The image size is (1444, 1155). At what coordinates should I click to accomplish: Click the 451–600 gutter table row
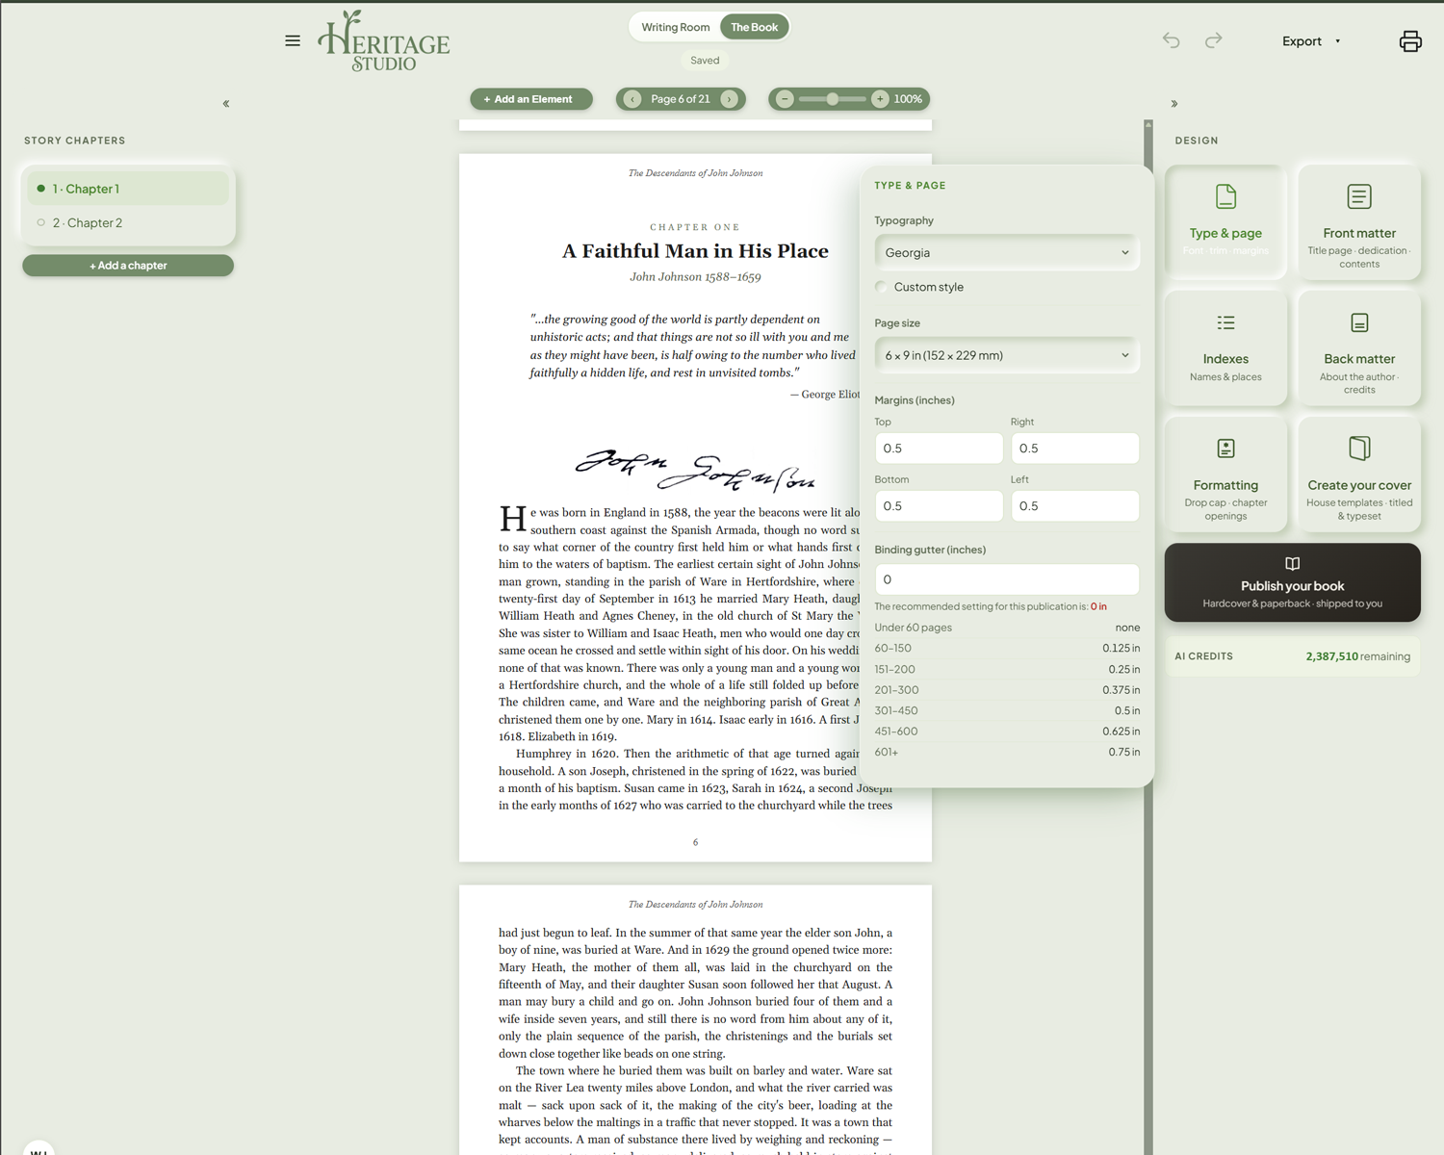(x=1007, y=731)
